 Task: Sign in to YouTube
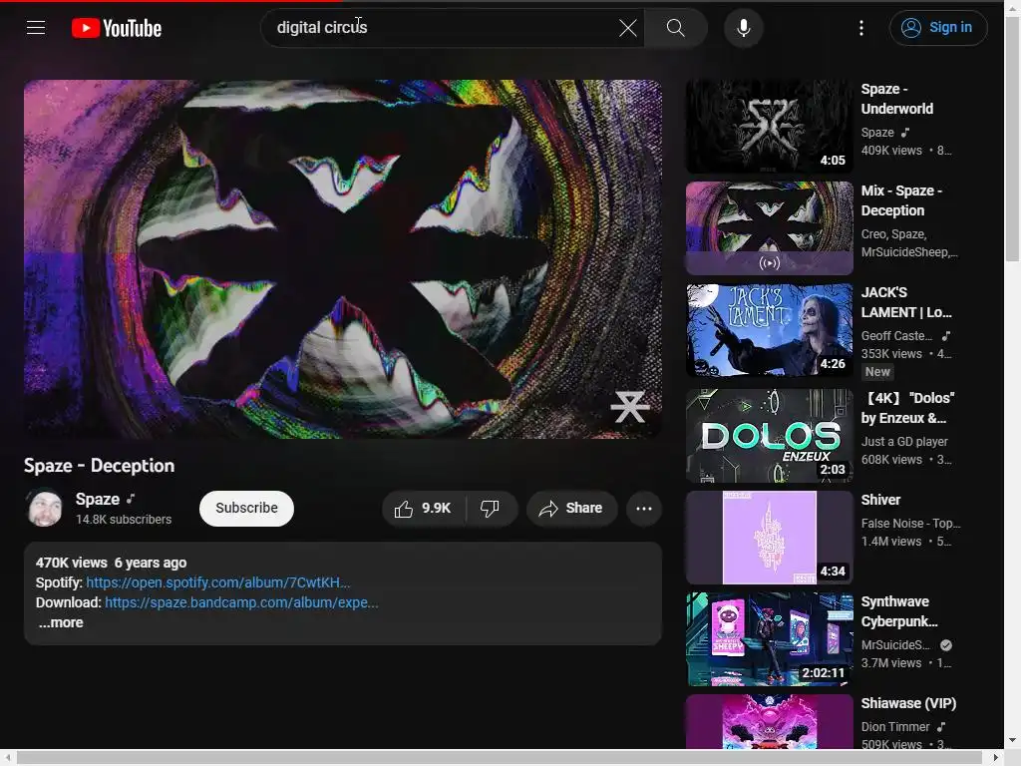938,28
